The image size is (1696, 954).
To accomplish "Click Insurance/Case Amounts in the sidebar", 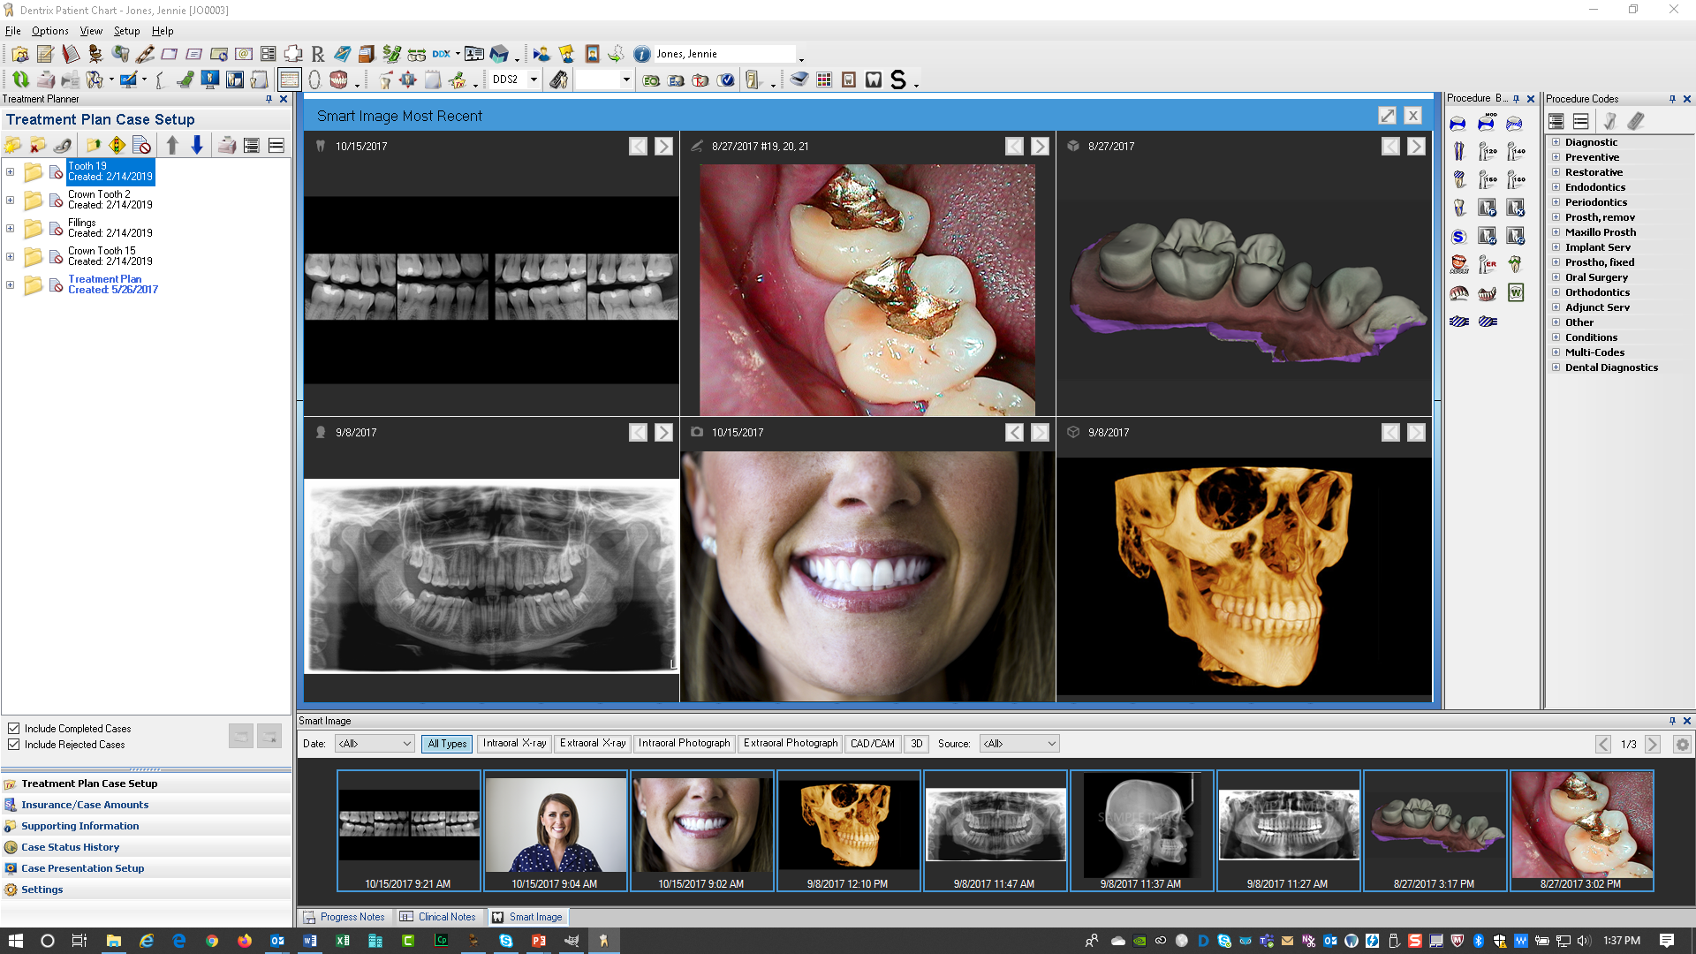I will 85,804.
